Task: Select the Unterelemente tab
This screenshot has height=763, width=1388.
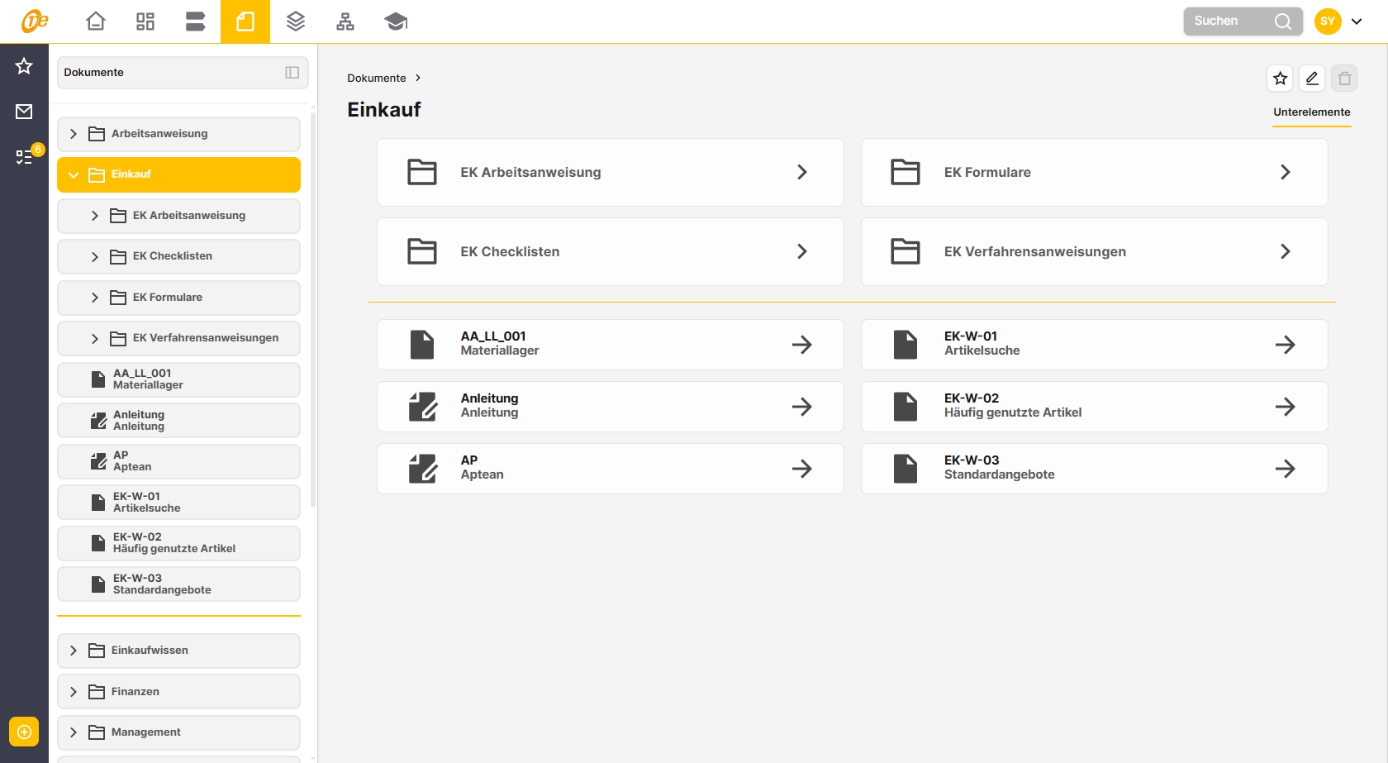Action: [x=1311, y=112]
